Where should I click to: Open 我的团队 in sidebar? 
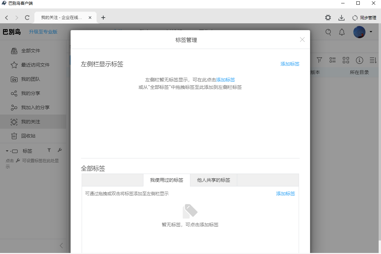33,79
